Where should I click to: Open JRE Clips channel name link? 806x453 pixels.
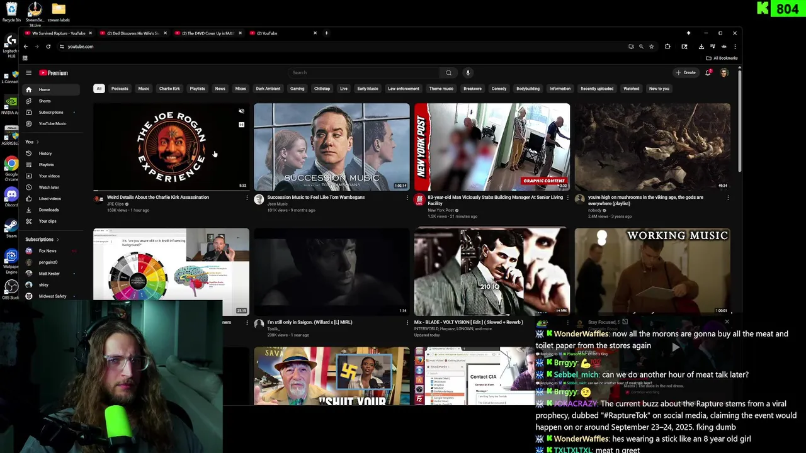[115, 204]
